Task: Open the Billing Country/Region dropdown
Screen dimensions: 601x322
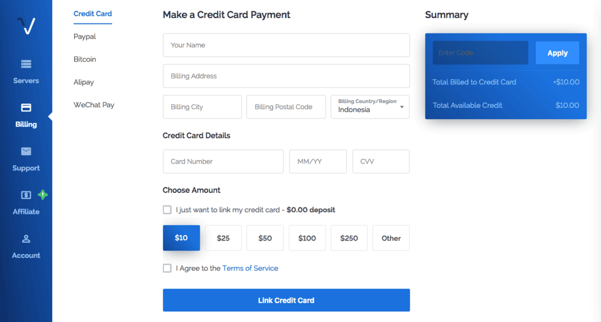Action: (x=370, y=107)
